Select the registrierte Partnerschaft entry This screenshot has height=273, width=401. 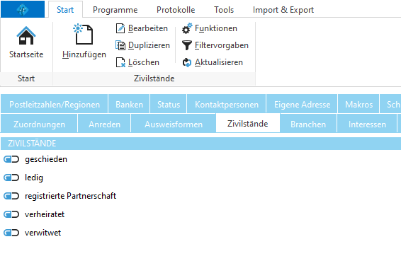pos(70,196)
